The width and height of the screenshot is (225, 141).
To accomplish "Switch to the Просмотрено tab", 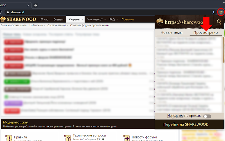I will [206, 32].
